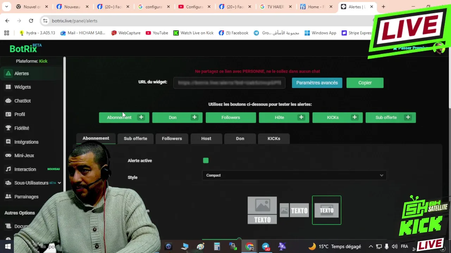
Task: Switch to the YouTube Configura browser tab
Action: 194,7
